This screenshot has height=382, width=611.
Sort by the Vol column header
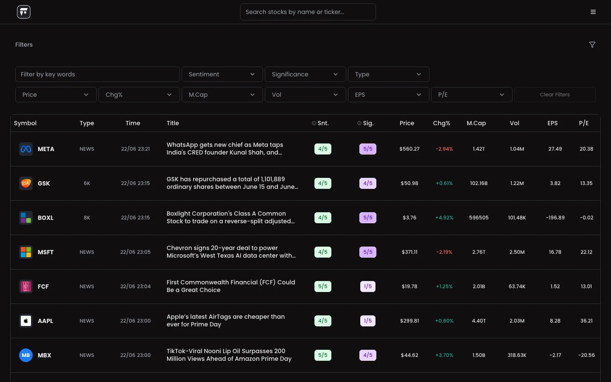pos(515,123)
